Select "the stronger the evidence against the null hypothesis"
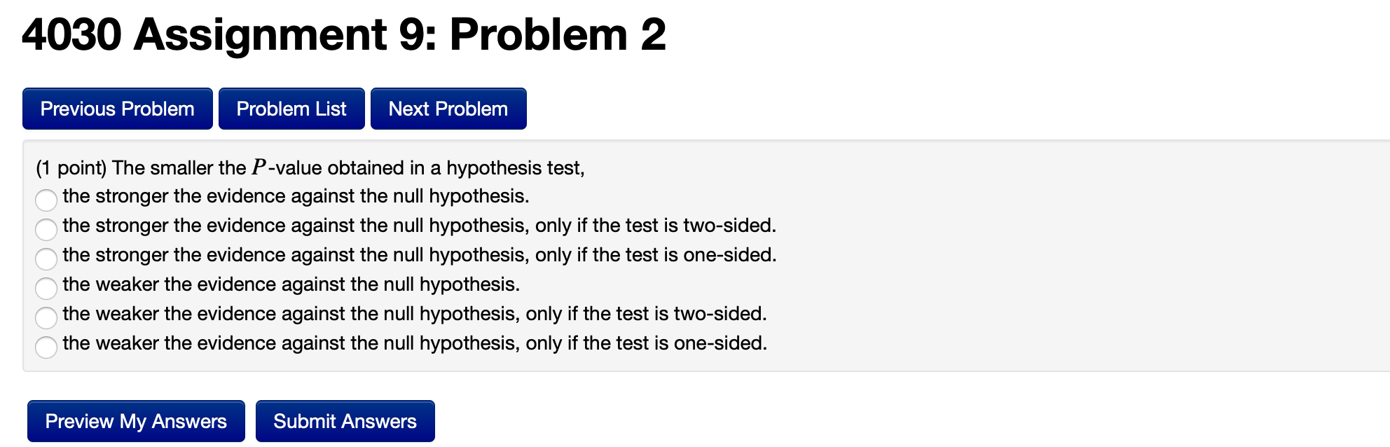The width and height of the screenshot is (1390, 447). click(46, 200)
